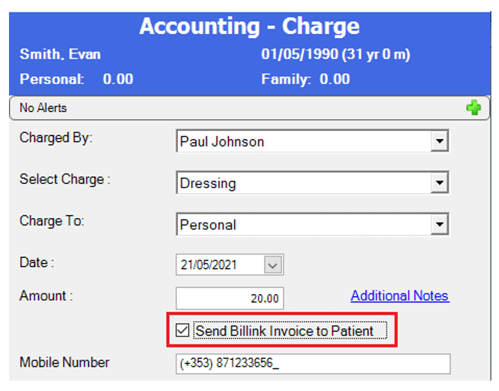
Task: Click the Accounting - Charge title
Action: point(249,26)
